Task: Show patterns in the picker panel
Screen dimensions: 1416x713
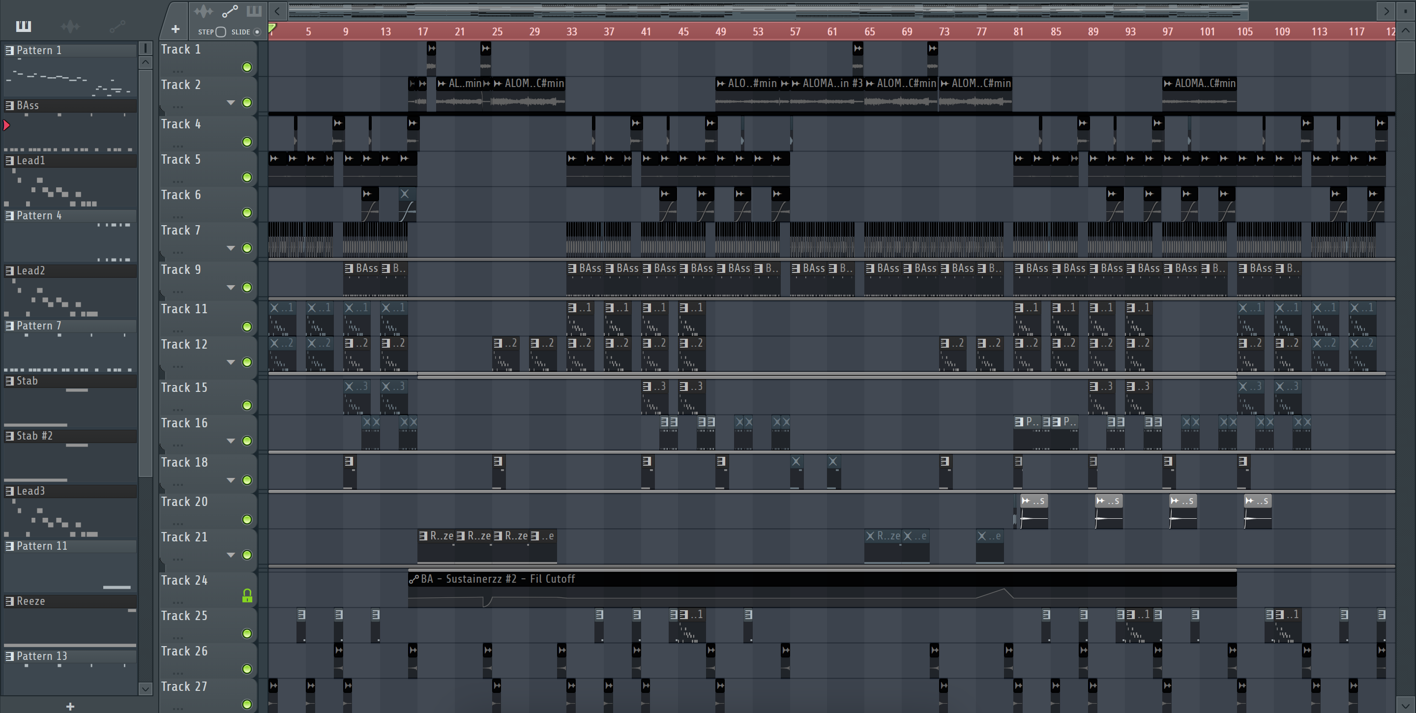Action: point(24,26)
